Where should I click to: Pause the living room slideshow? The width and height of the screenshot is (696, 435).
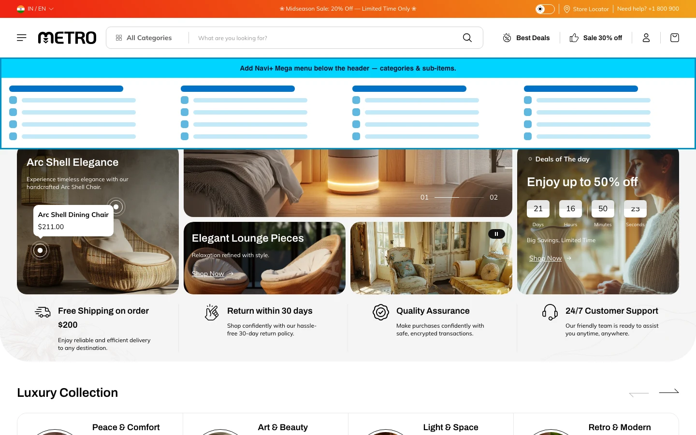click(x=496, y=234)
